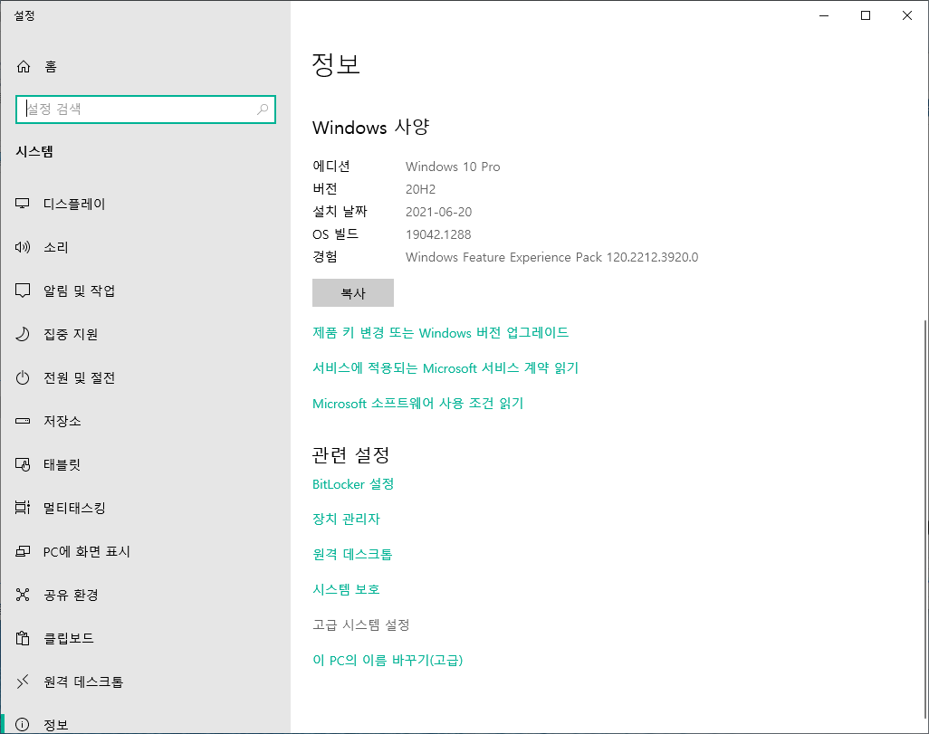Select 정보 in sidebar
The width and height of the screenshot is (929, 734).
pos(145,721)
